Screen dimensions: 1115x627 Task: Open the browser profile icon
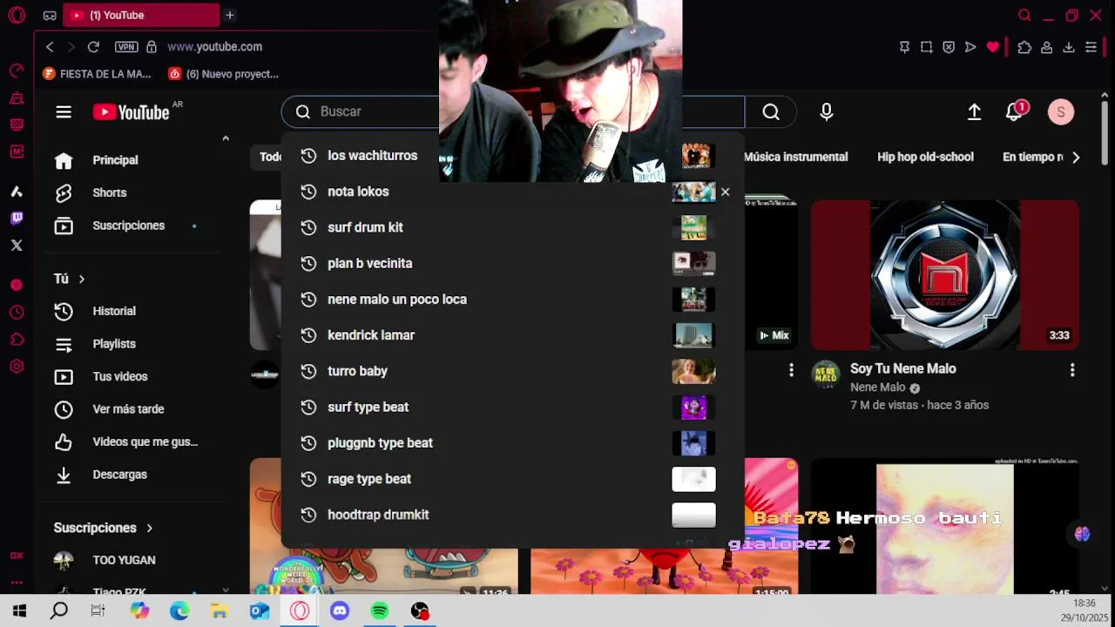[1046, 47]
